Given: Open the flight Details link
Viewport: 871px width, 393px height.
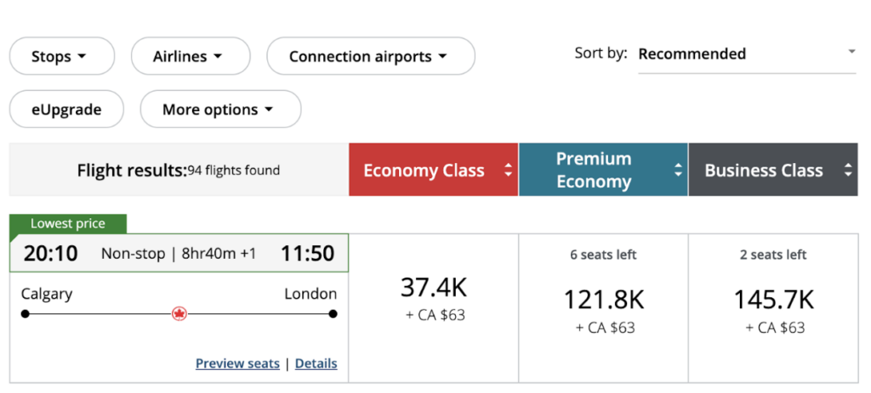Looking at the screenshot, I should tap(316, 363).
